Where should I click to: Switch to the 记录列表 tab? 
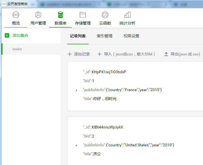tap(78, 36)
